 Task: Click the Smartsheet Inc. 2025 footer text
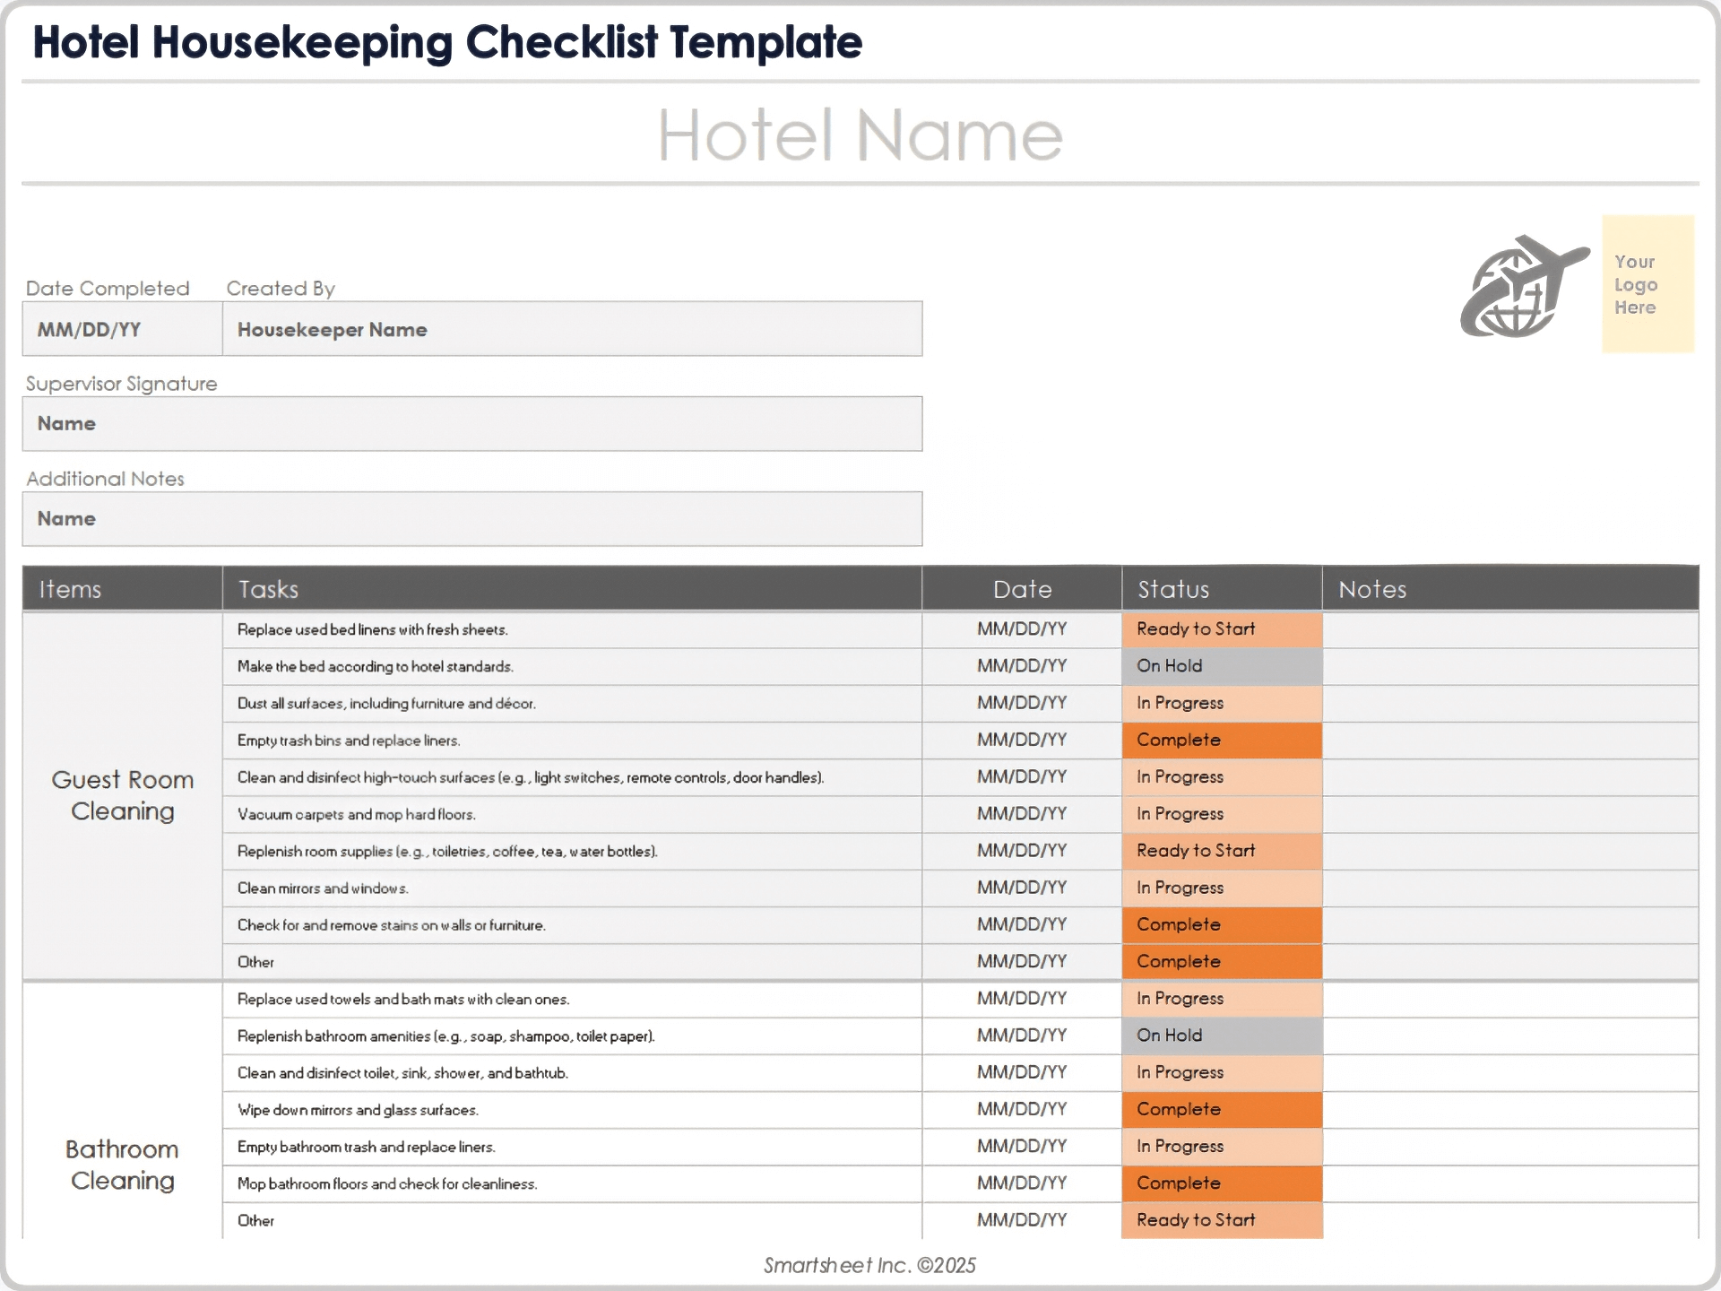point(869,1266)
